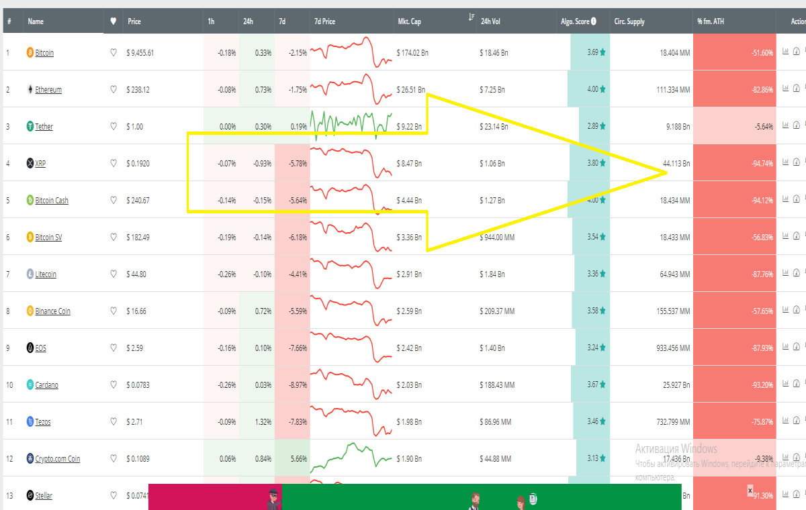Sort by Mkt. Cap using sort arrow

(x=472, y=17)
